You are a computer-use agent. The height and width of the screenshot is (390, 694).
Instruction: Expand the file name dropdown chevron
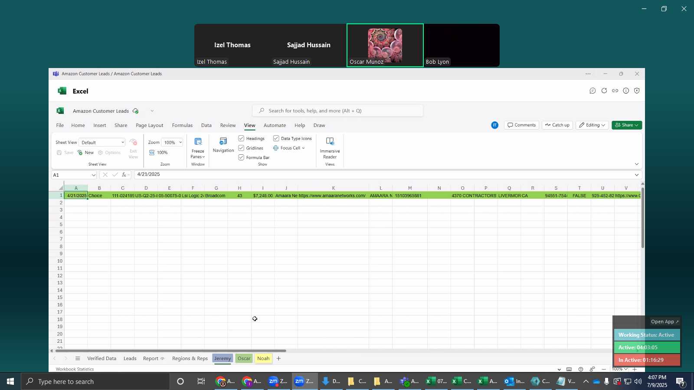(x=152, y=111)
